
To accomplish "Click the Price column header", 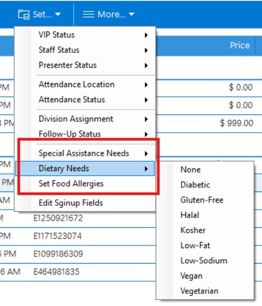I will [240, 45].
